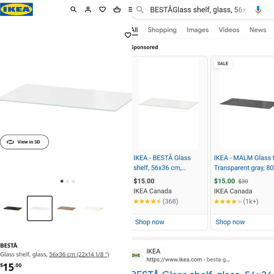Select the black glass shelf swatch
This screenshot has height=274, width=274.
(12, 208)
